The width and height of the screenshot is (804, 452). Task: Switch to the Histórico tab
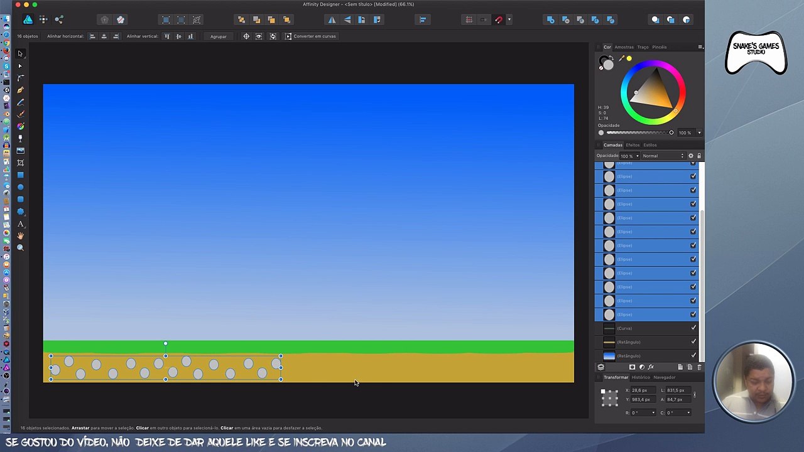(641, 377)
